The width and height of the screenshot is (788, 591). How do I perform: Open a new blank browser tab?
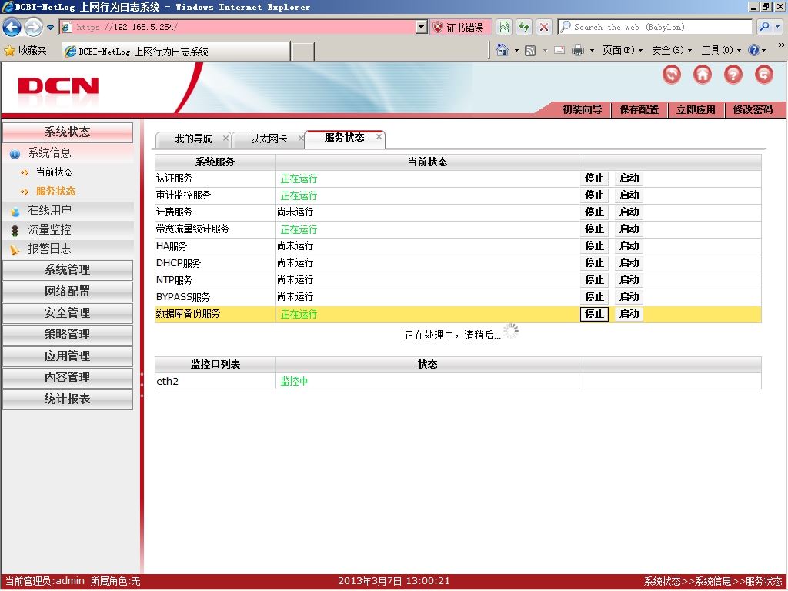click(x=303, y=52)
